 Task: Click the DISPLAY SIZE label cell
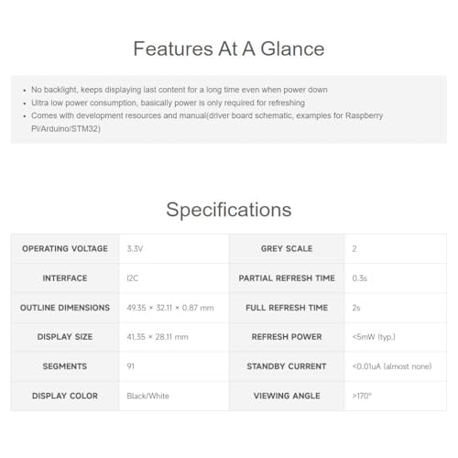pyautogui.click(x=65, y=337)
